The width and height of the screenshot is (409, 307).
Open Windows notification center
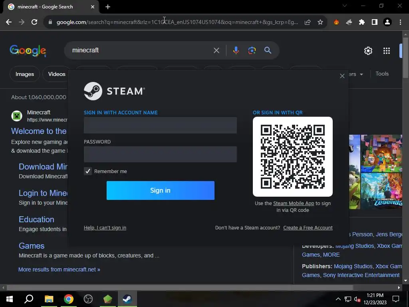396,299
